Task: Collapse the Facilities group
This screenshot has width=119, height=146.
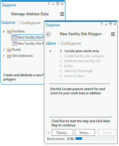Action: coord(4,31)
